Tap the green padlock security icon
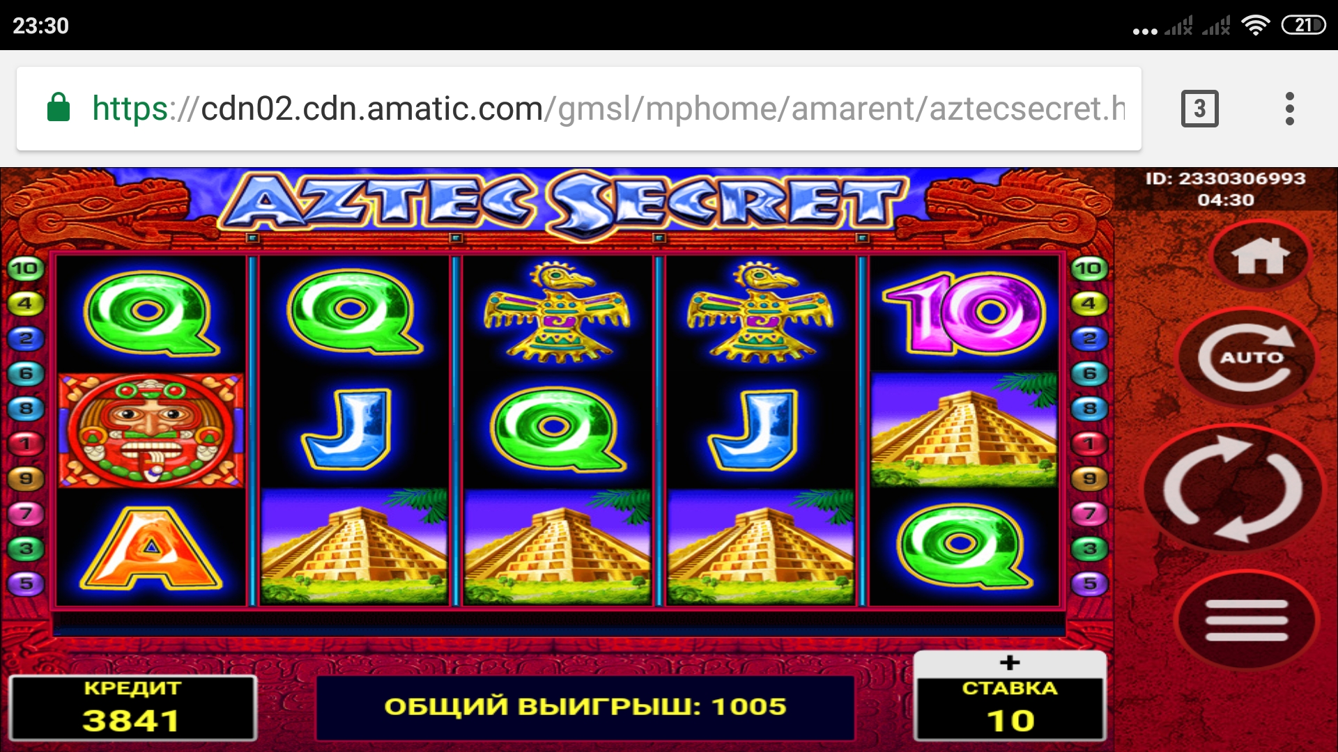 (x=59, y=107)
